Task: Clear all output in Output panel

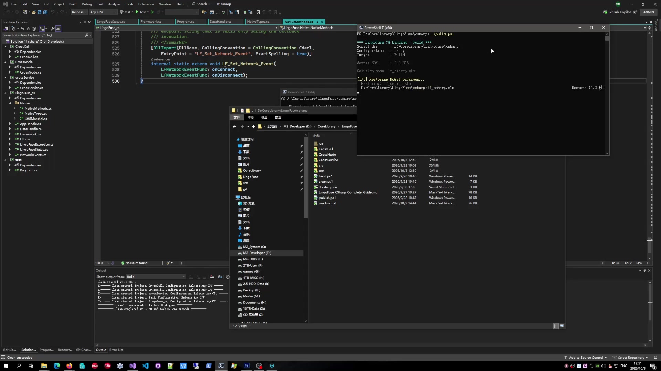Action: [x=212, y=277]
